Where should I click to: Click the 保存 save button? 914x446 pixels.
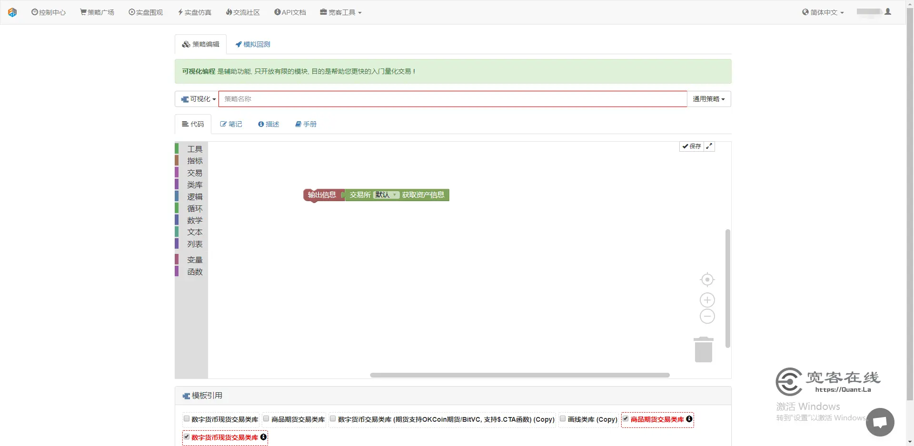[x=691, y=146]
